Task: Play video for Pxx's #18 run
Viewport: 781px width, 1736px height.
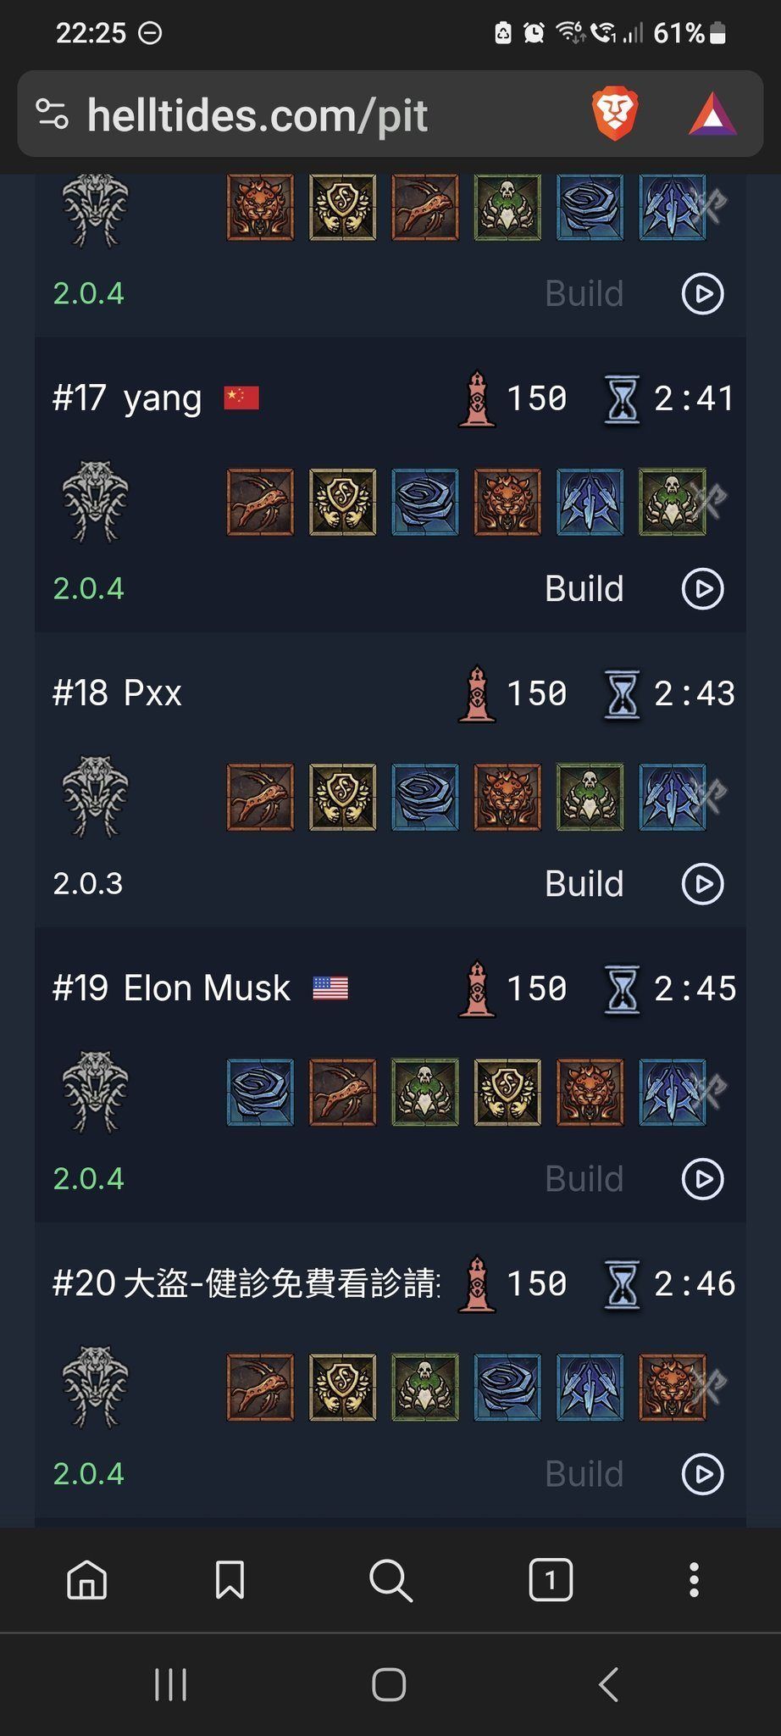Action: (703, 884)
